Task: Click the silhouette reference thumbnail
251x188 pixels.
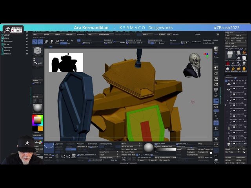Action: 66,63
